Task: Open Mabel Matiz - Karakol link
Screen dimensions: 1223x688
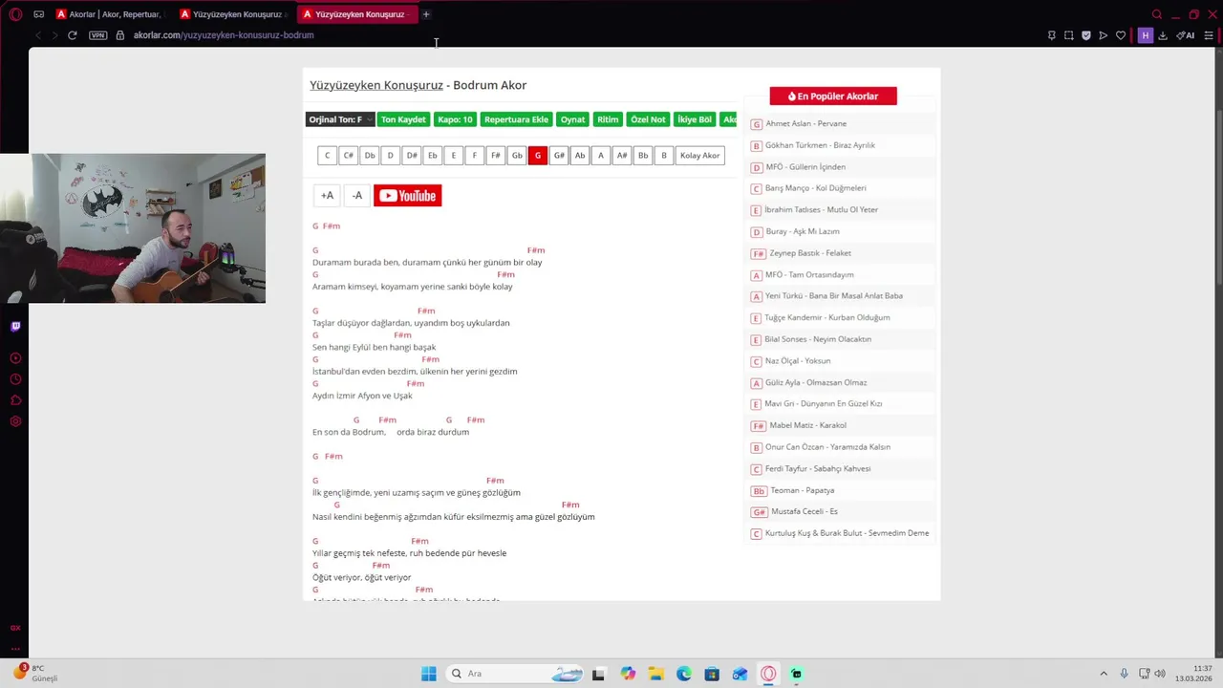Action: [x=808, y=425]
